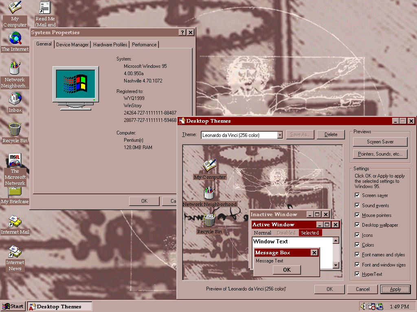Click the Screen Saver preview button
Image resolution: width=417 pixels, height=312 pixels.
tap(380, 142)
